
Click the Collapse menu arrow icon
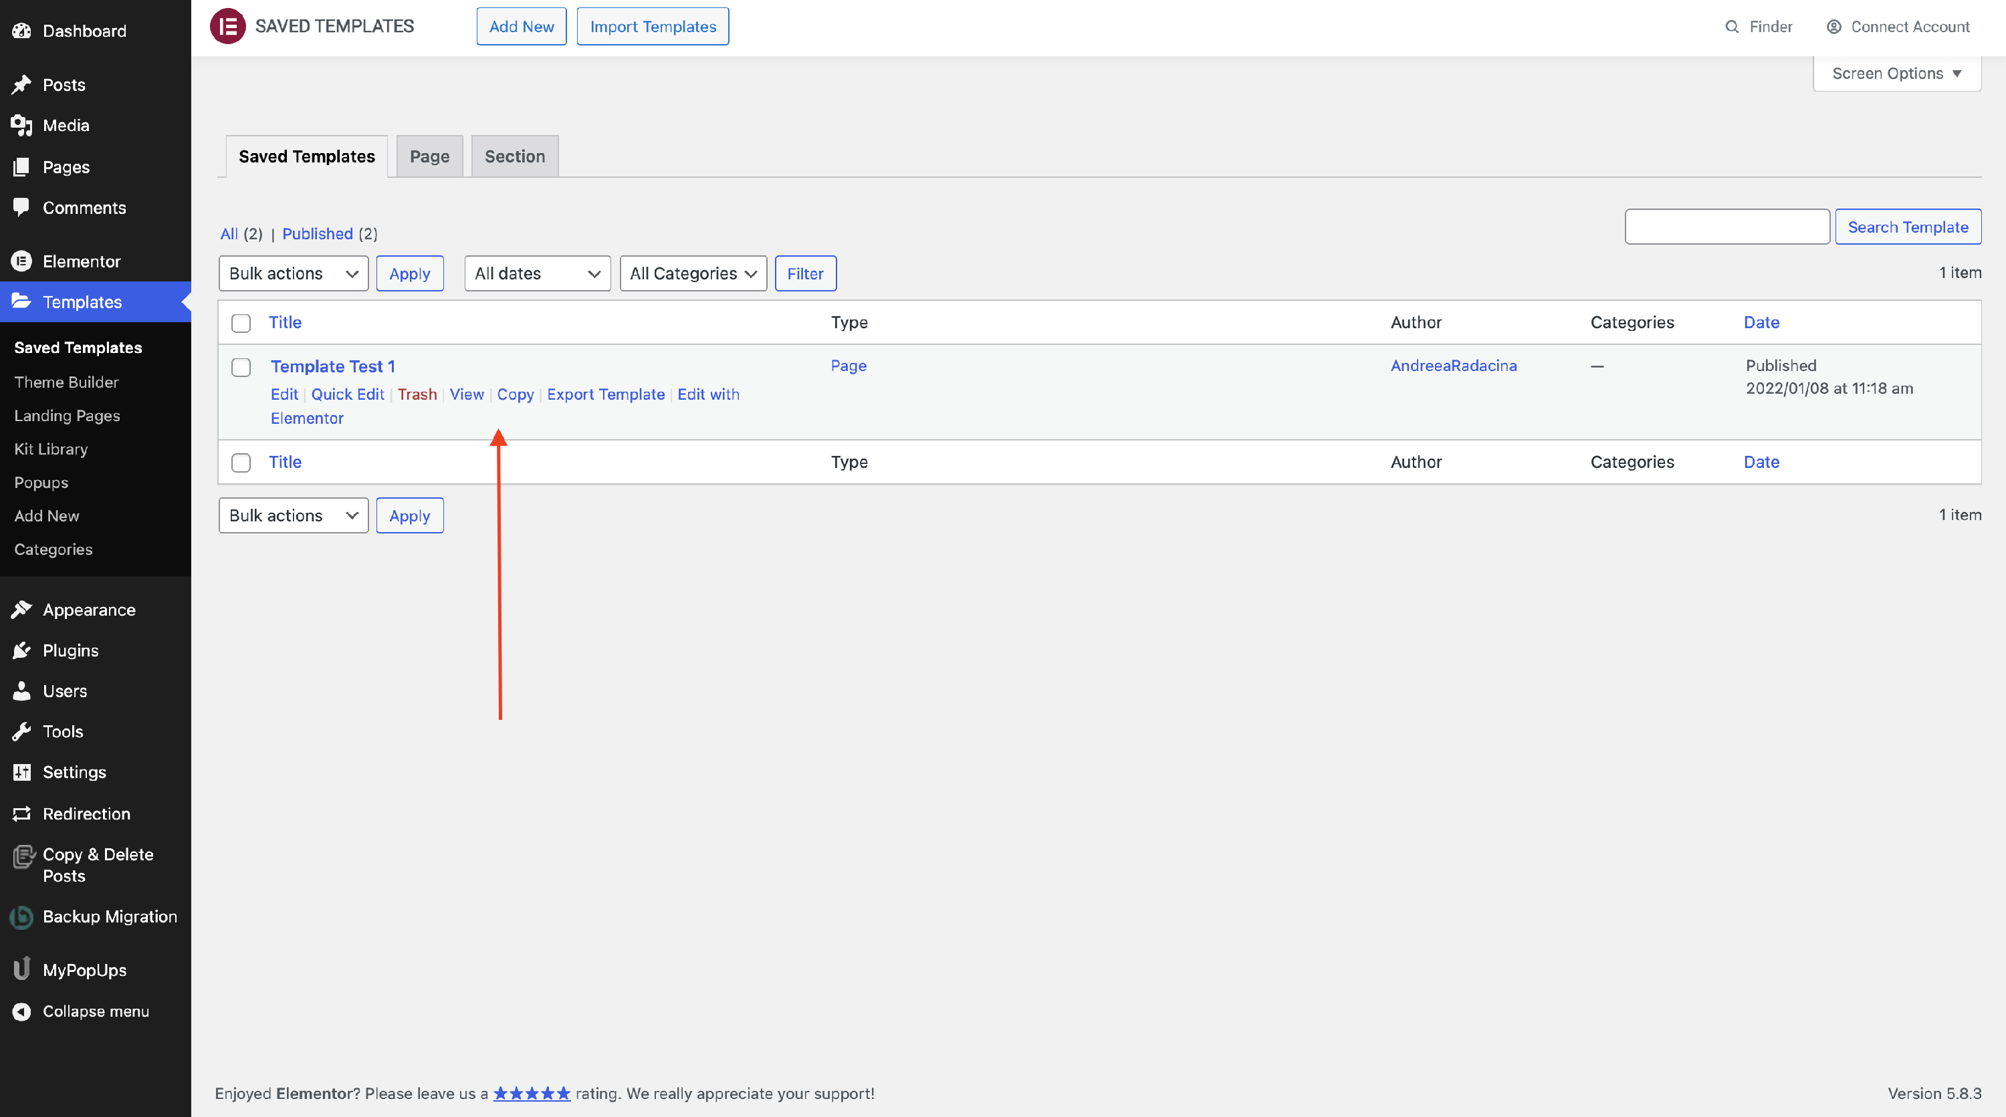(x=22, y=1011)
